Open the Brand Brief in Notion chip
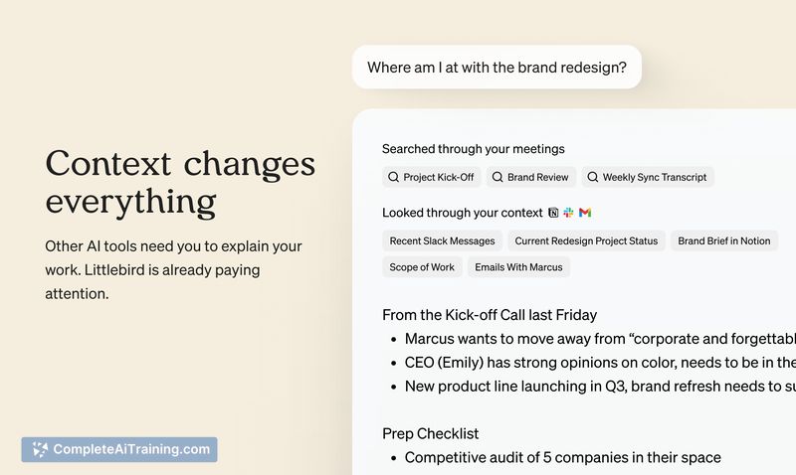Image resolution: width=796 pixels, height=475 pixels. pyautogui.click(x=723, y=240)
